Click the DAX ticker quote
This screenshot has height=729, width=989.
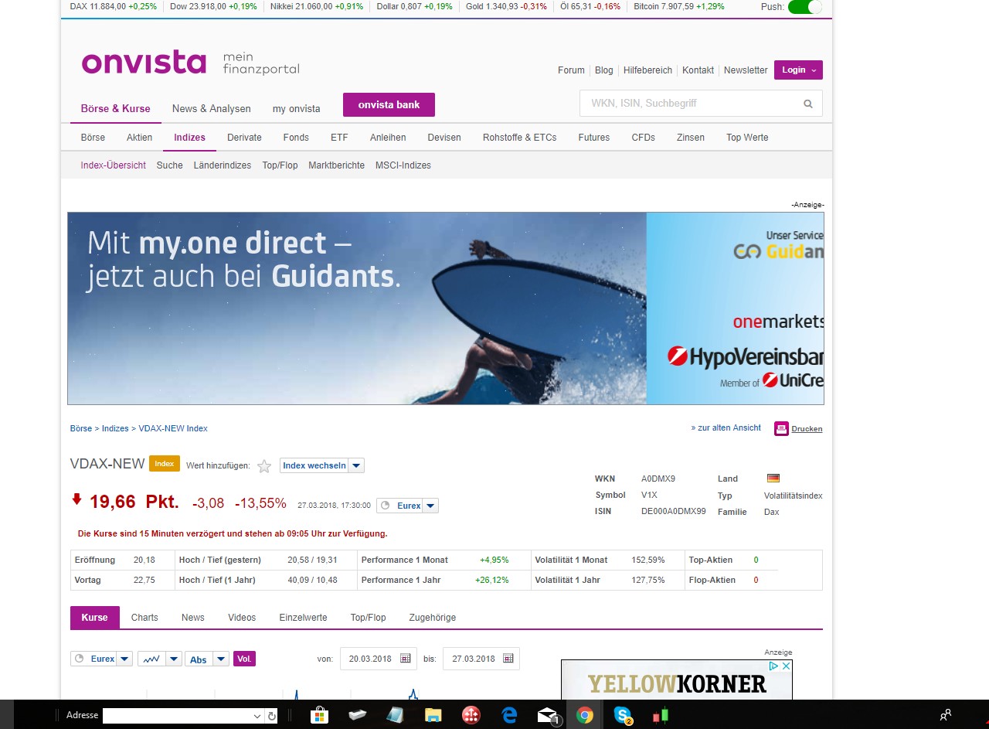[113, 6]
